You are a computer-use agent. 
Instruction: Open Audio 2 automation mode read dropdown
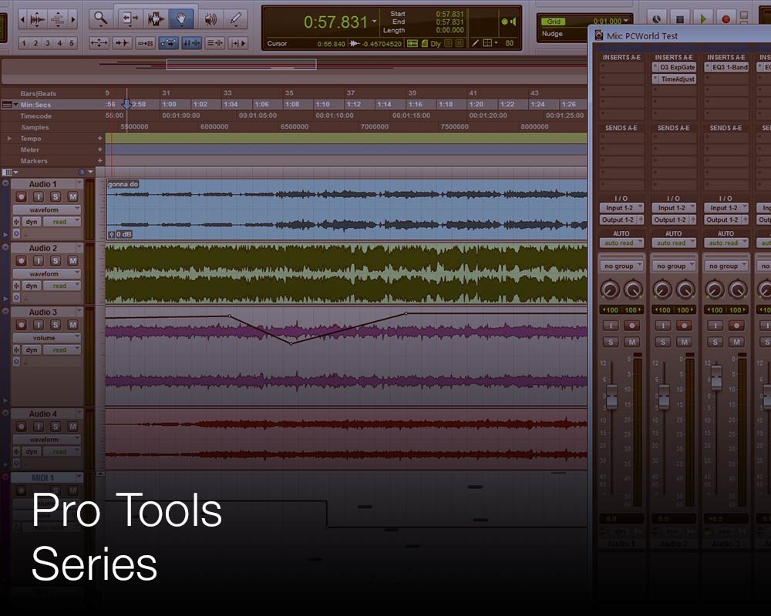(x=62, y=286)
